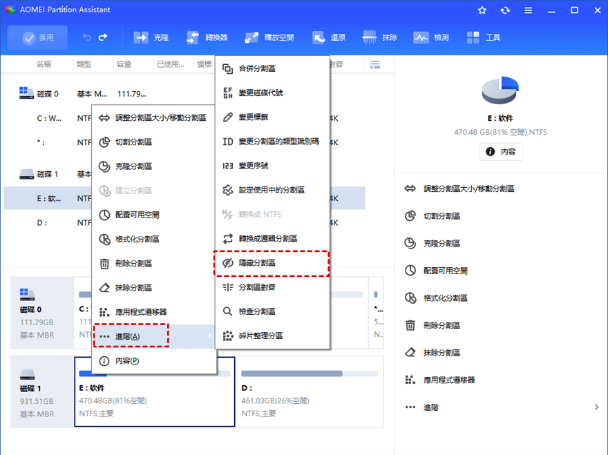Choose 內容(P) in context menu
608x455 pixels.
[153, 361]
